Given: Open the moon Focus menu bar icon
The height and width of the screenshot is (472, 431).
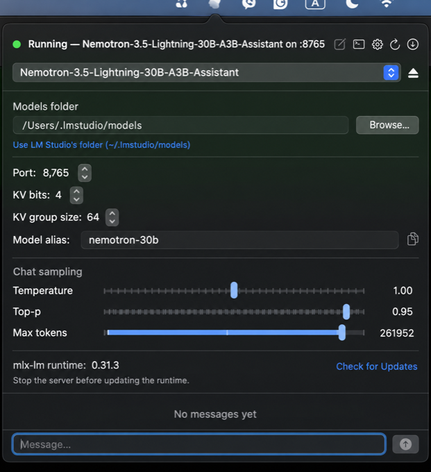Looking at the screenshot, I should [352, 3].
